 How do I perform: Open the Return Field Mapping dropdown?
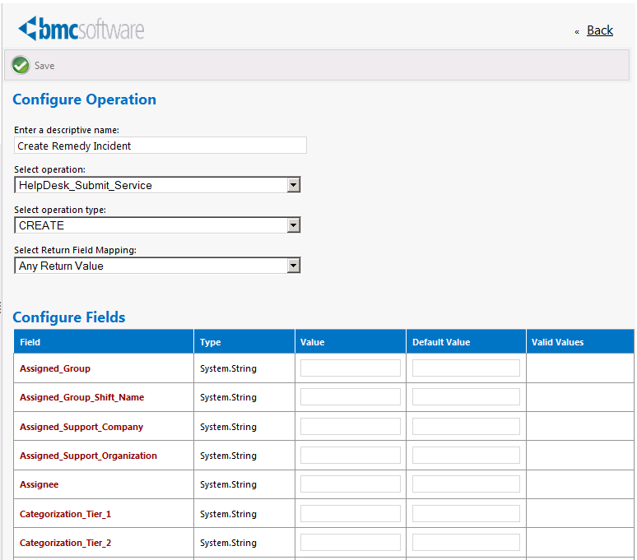pyautogui.click(x=293, y=266)
